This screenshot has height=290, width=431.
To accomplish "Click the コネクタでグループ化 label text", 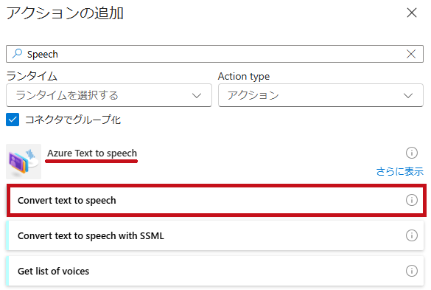I will click(x=73, y=120).
